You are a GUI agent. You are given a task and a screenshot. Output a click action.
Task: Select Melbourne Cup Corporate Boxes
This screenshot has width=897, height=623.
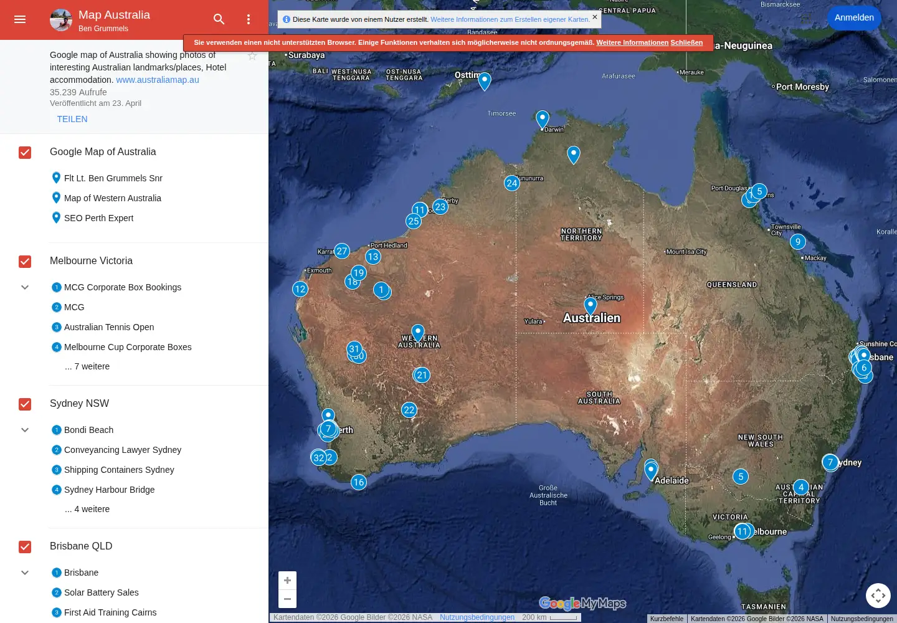coord(128,347)
